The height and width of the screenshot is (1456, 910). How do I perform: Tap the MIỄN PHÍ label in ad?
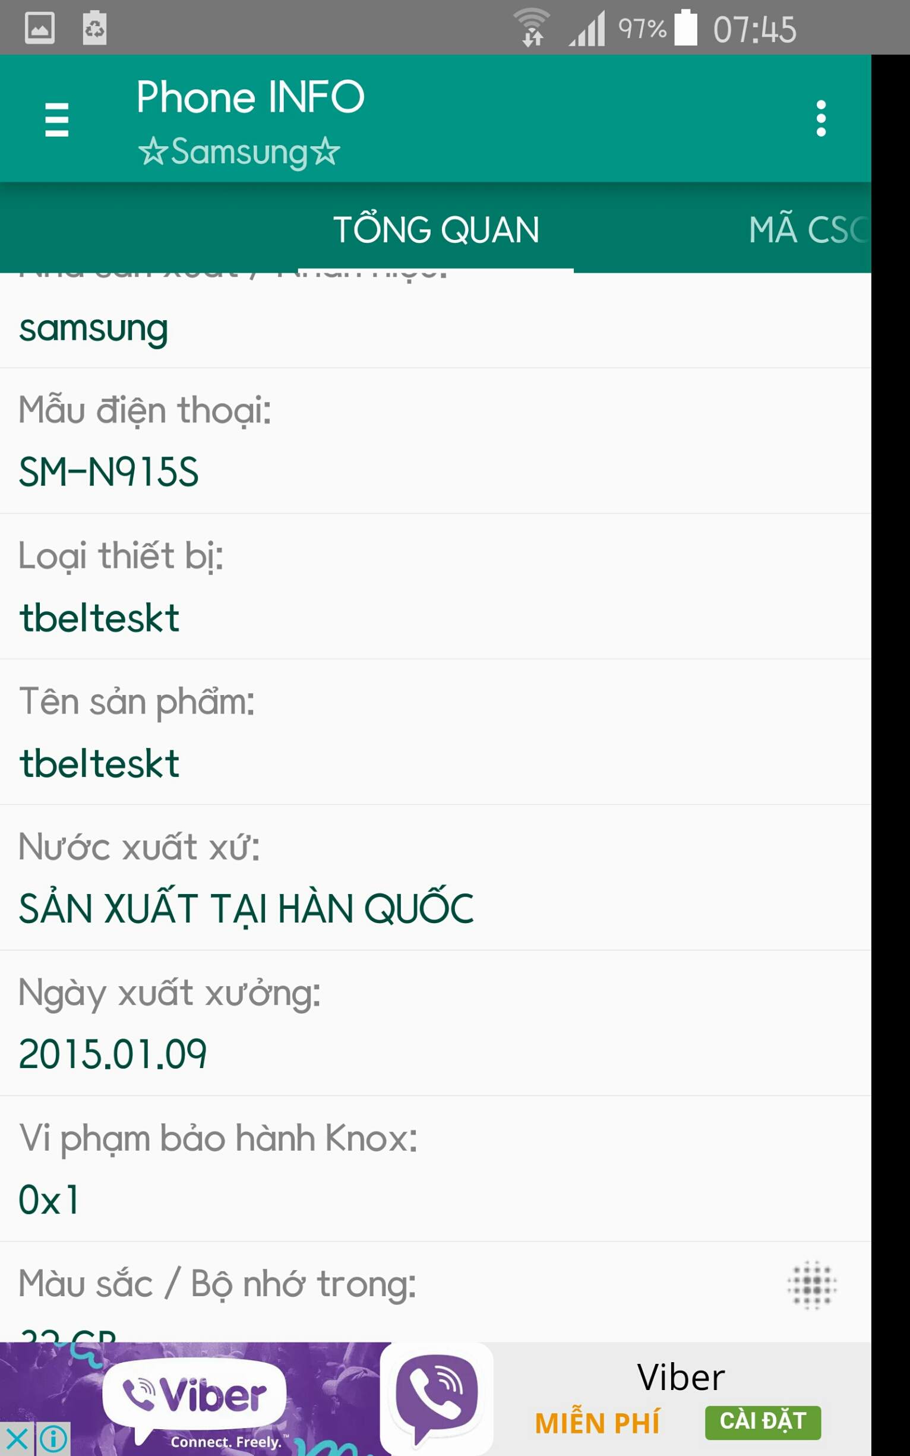pyautogui.click(x=596, y=1423)
